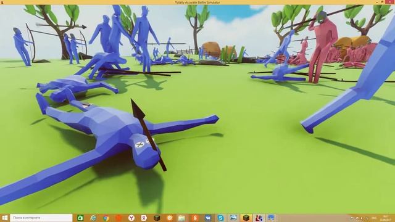Screen dimensions: 395x222
Task: Open the red Yandex search shortcut icon
Action: (144, 218)
